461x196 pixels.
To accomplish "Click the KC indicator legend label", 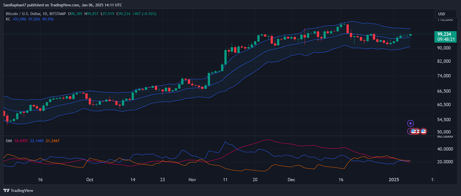I will tap(8, 19).
